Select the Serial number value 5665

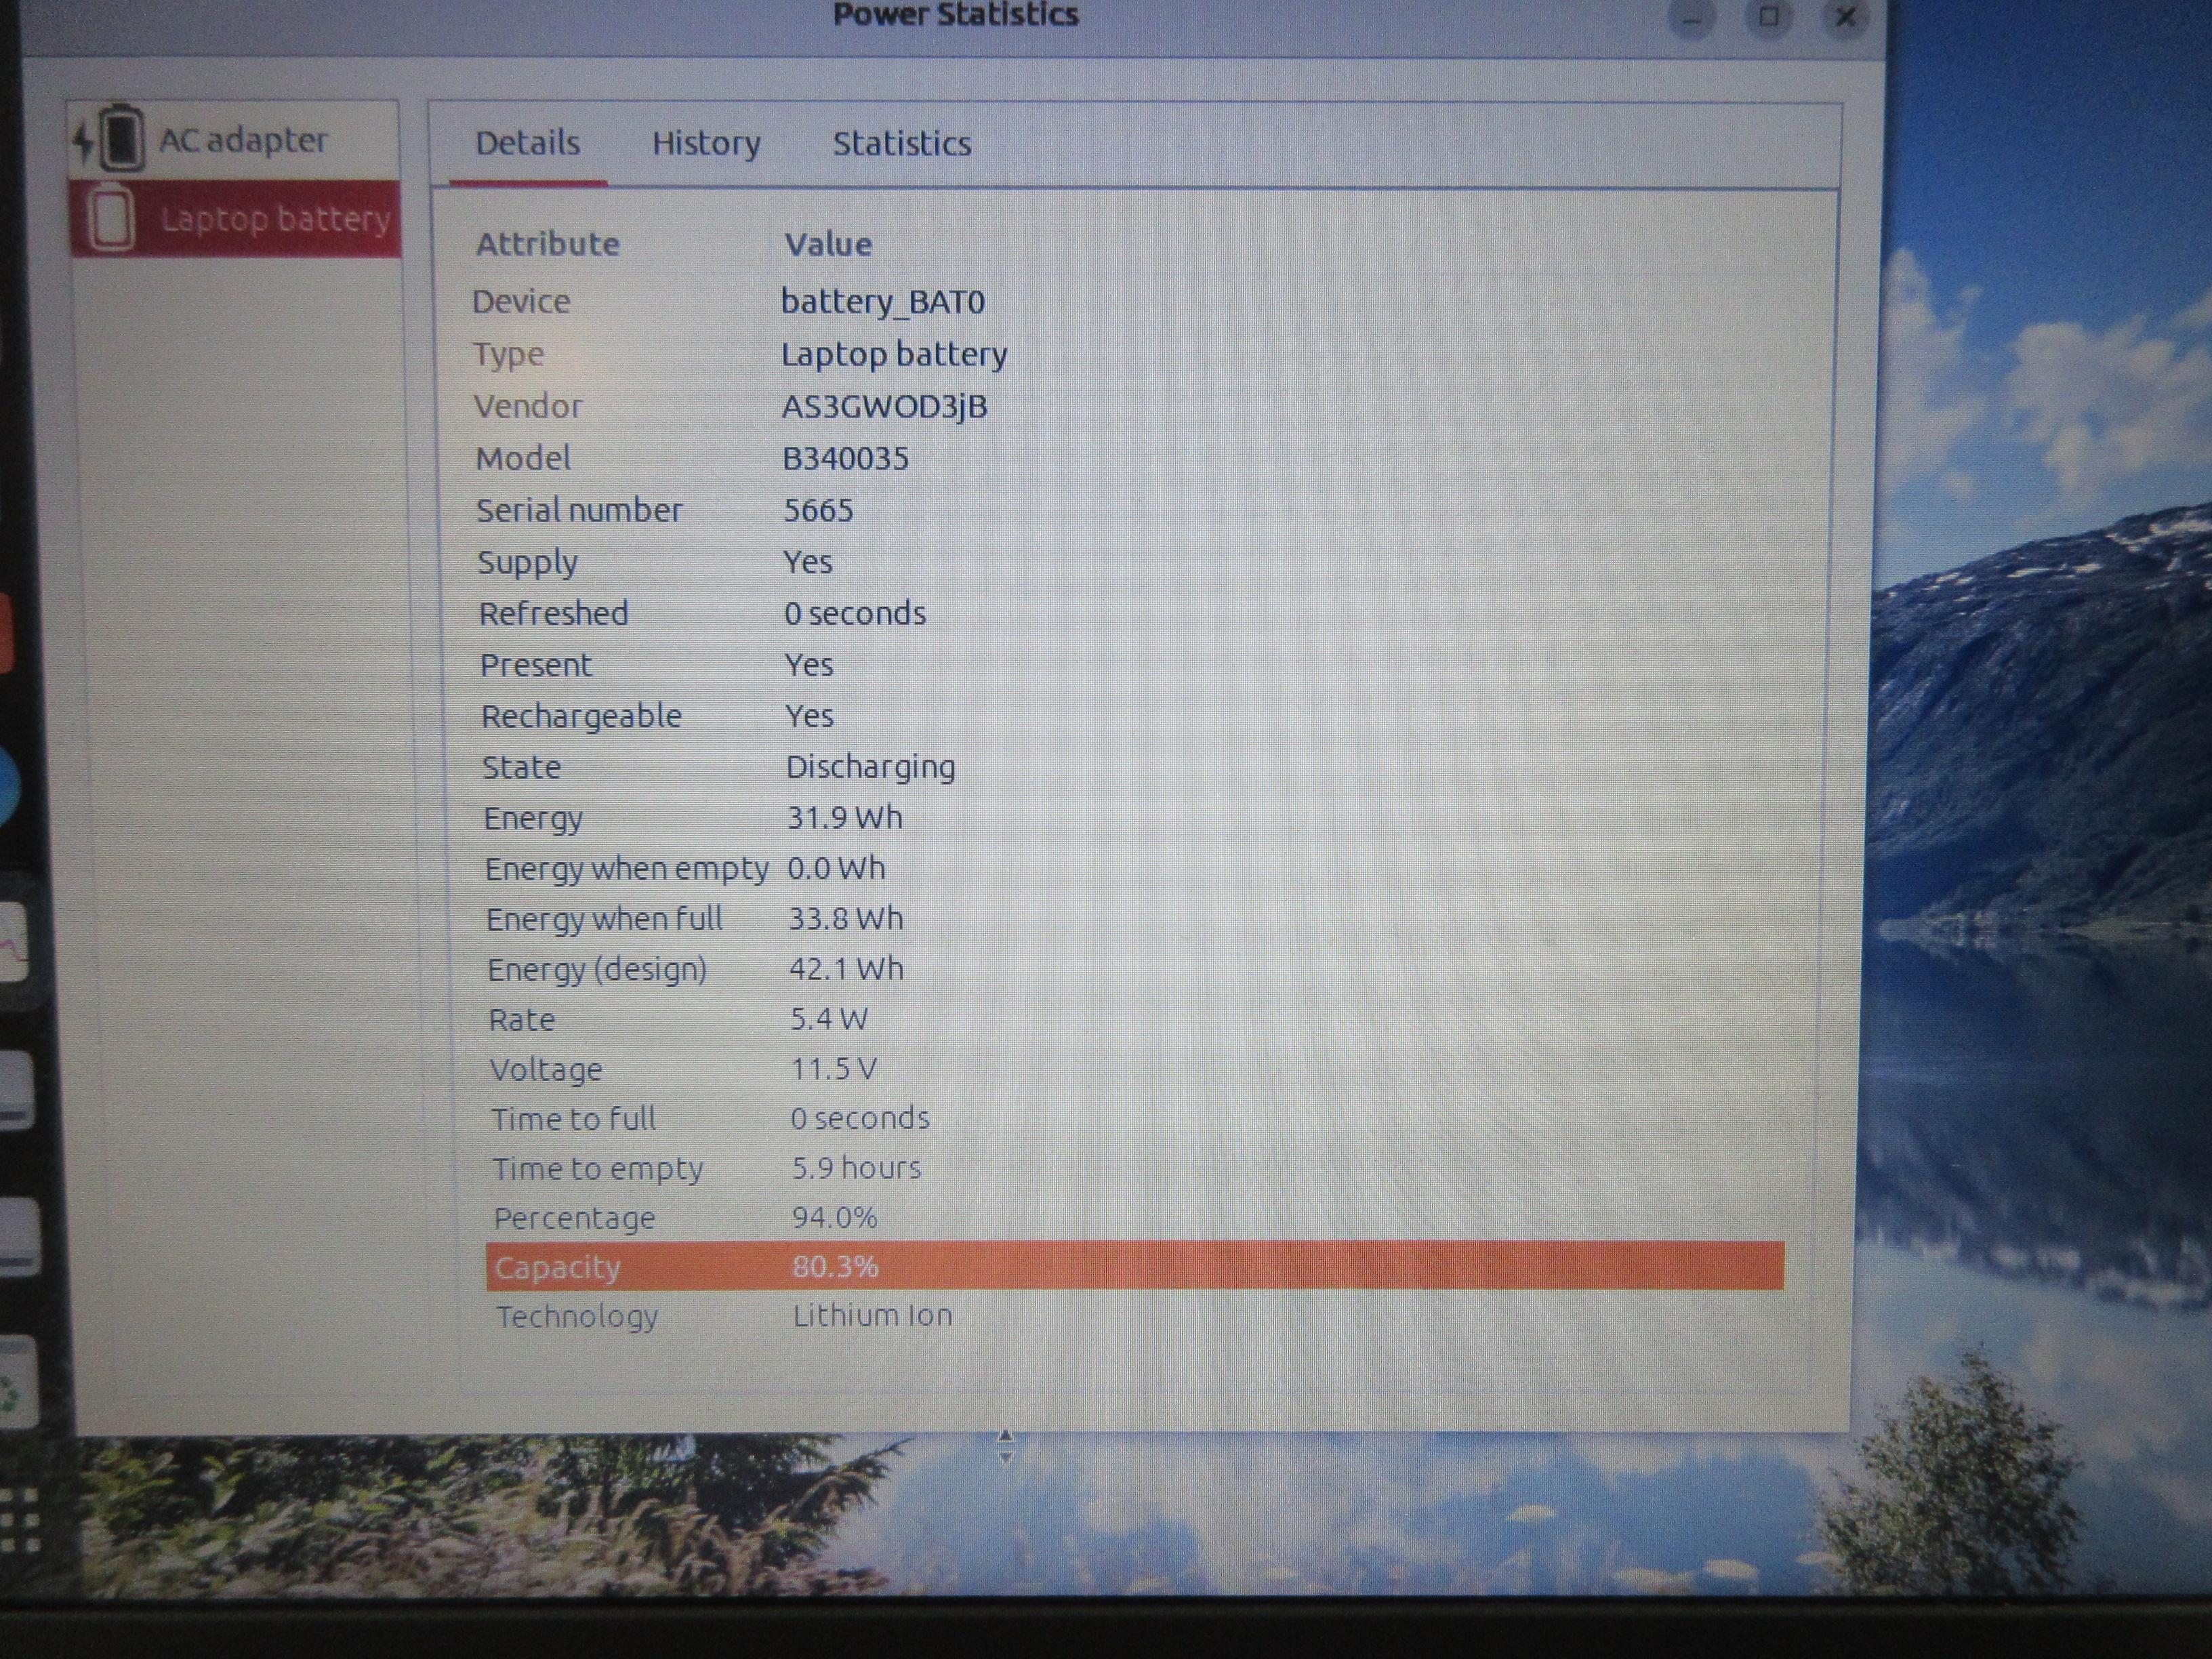pos(818,510)
